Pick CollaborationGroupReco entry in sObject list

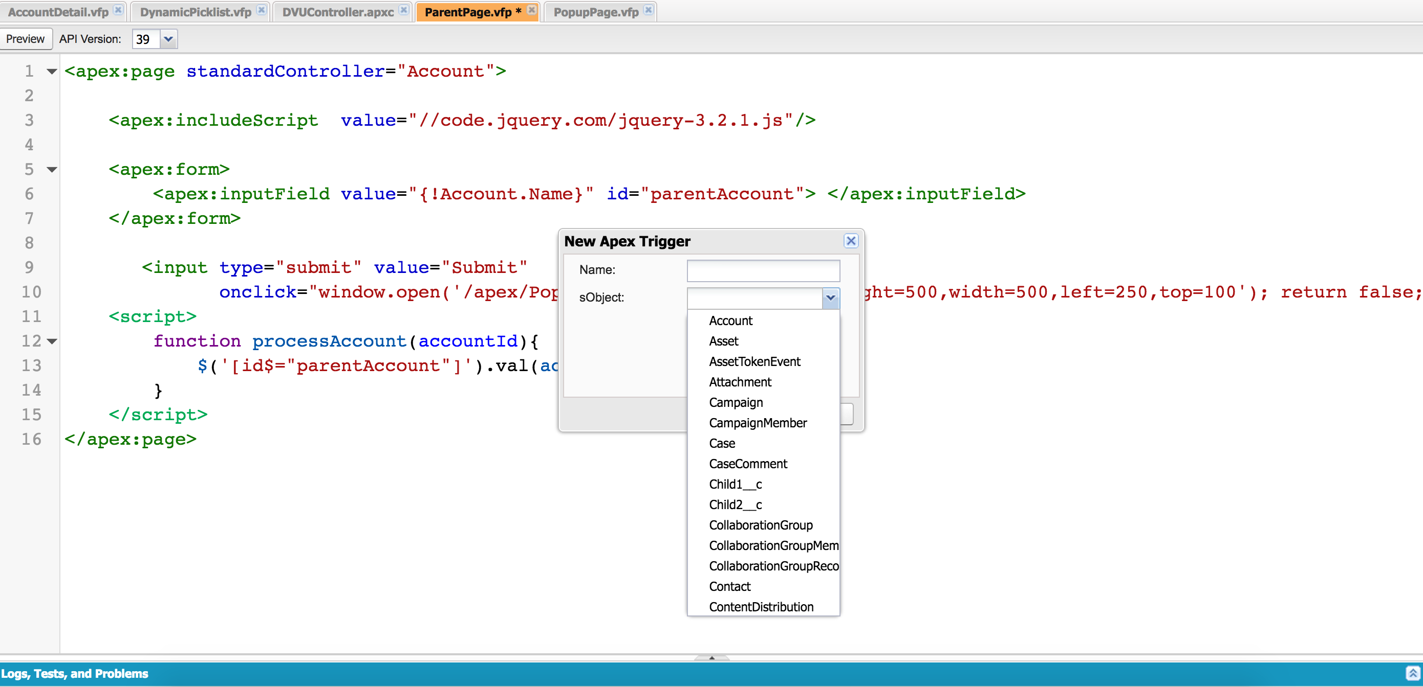coord(763,566)
